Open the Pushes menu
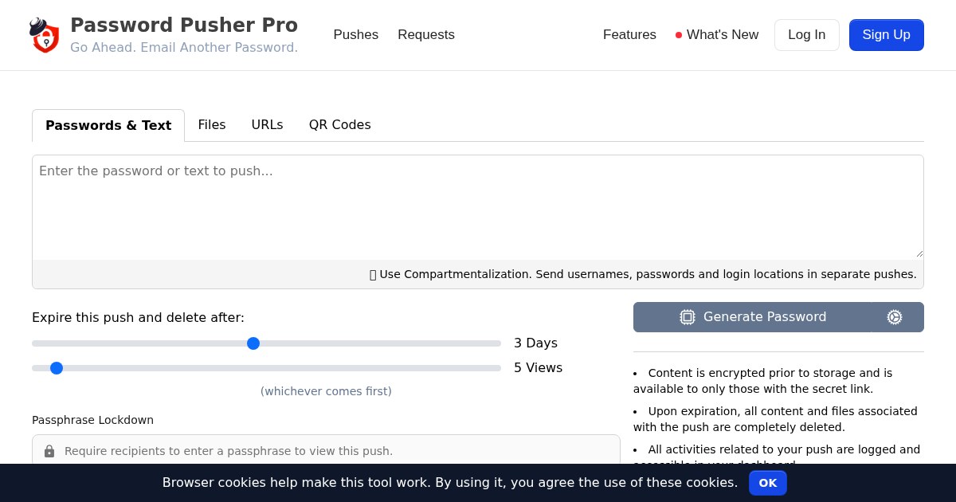Viewport: 956px width, 502px height. [x=356, y=35]
